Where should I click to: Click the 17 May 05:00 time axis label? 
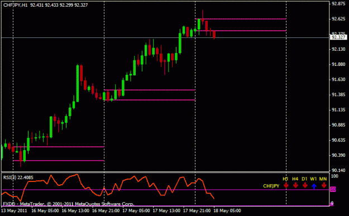click(136, 210)
